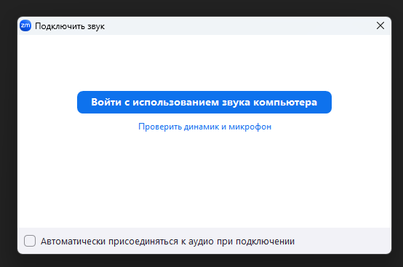403x267 pixels.
Task: Click the blue zm badge next to Подключить звук
Action: [x=25, y=25]
